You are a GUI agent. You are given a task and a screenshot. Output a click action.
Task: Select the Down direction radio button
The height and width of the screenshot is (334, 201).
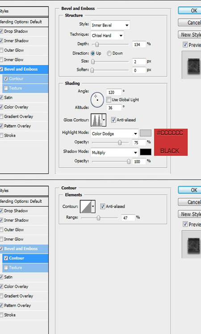pyautogui.click(x=109, y=53)
